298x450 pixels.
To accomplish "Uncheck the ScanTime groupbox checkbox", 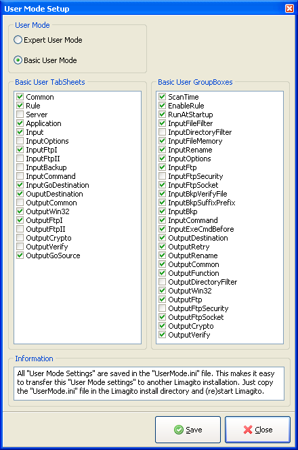I will (162, 97).
